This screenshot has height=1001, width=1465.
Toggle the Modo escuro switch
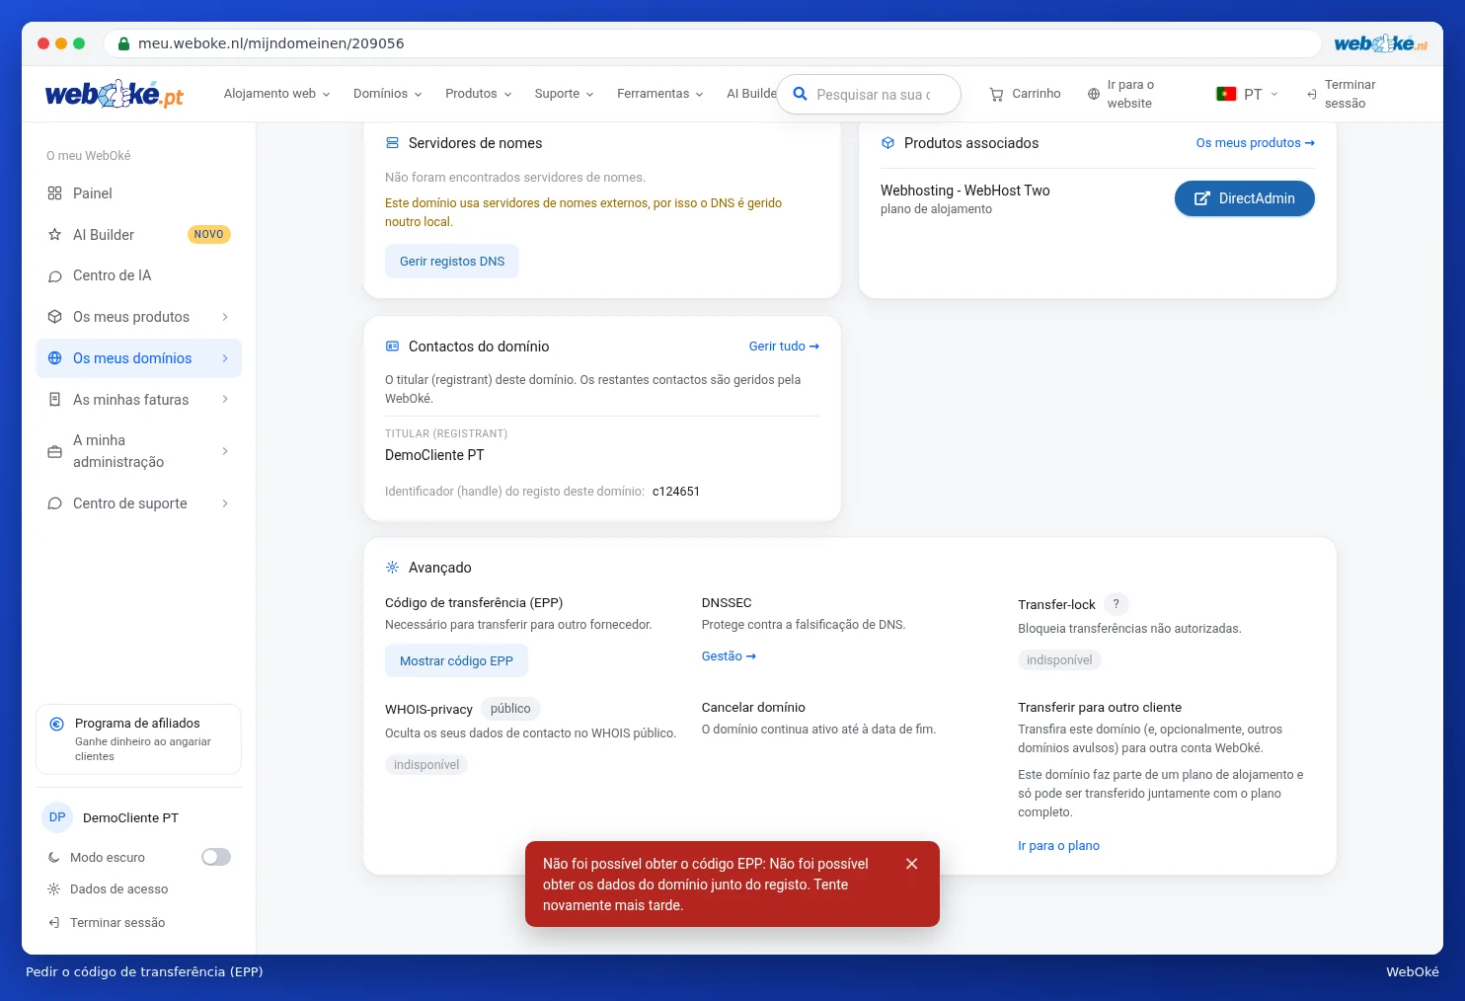click(216, 857)
